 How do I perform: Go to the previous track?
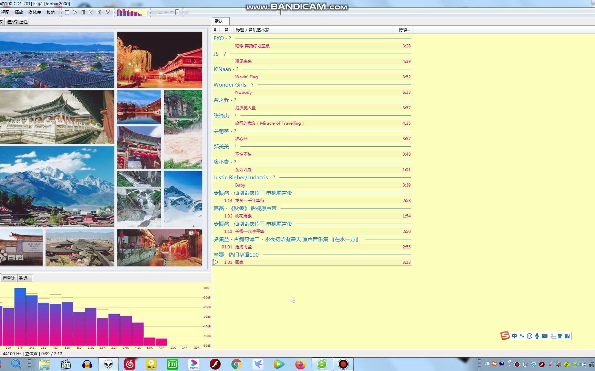coord(91,12)
